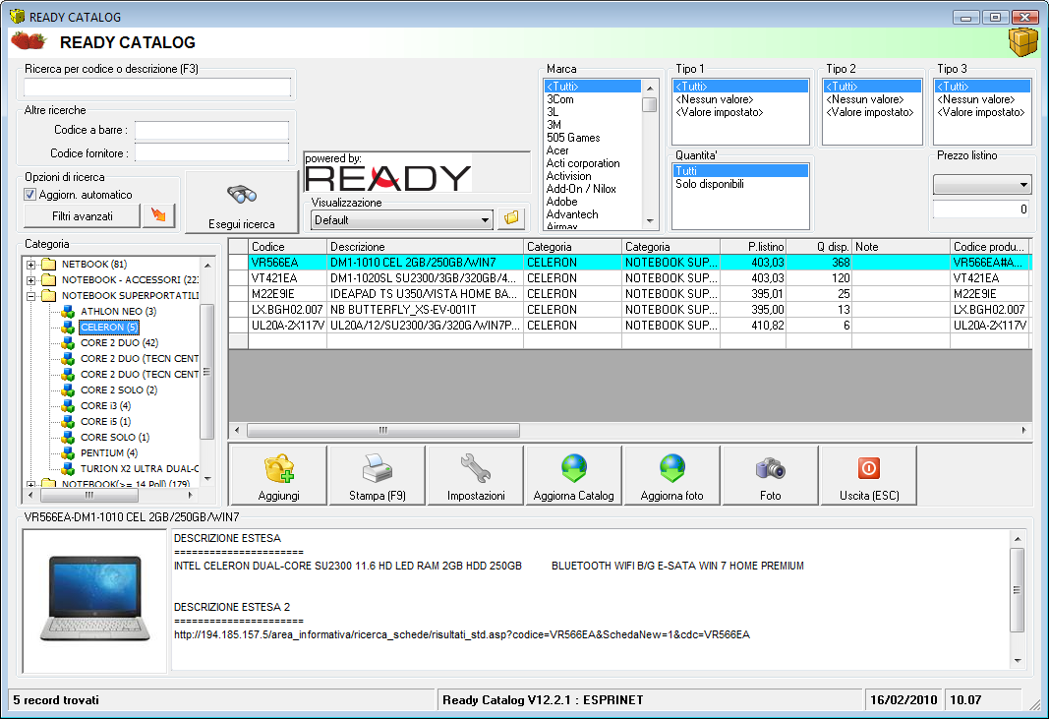The image size is (1049, 719).
Task: Click the CORE 2 DUO (42) category icon
Action: tap(68, 342)
